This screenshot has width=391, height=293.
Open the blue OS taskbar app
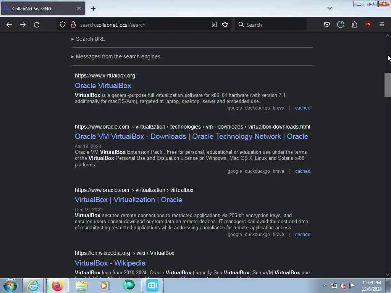(152, 285)
